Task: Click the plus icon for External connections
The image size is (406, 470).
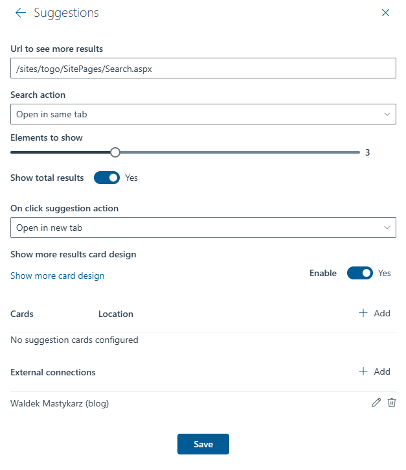Action: [363, 371]
